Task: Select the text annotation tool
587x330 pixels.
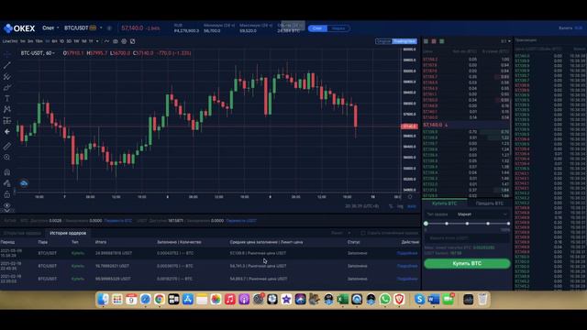Action: tap(6, 98)
